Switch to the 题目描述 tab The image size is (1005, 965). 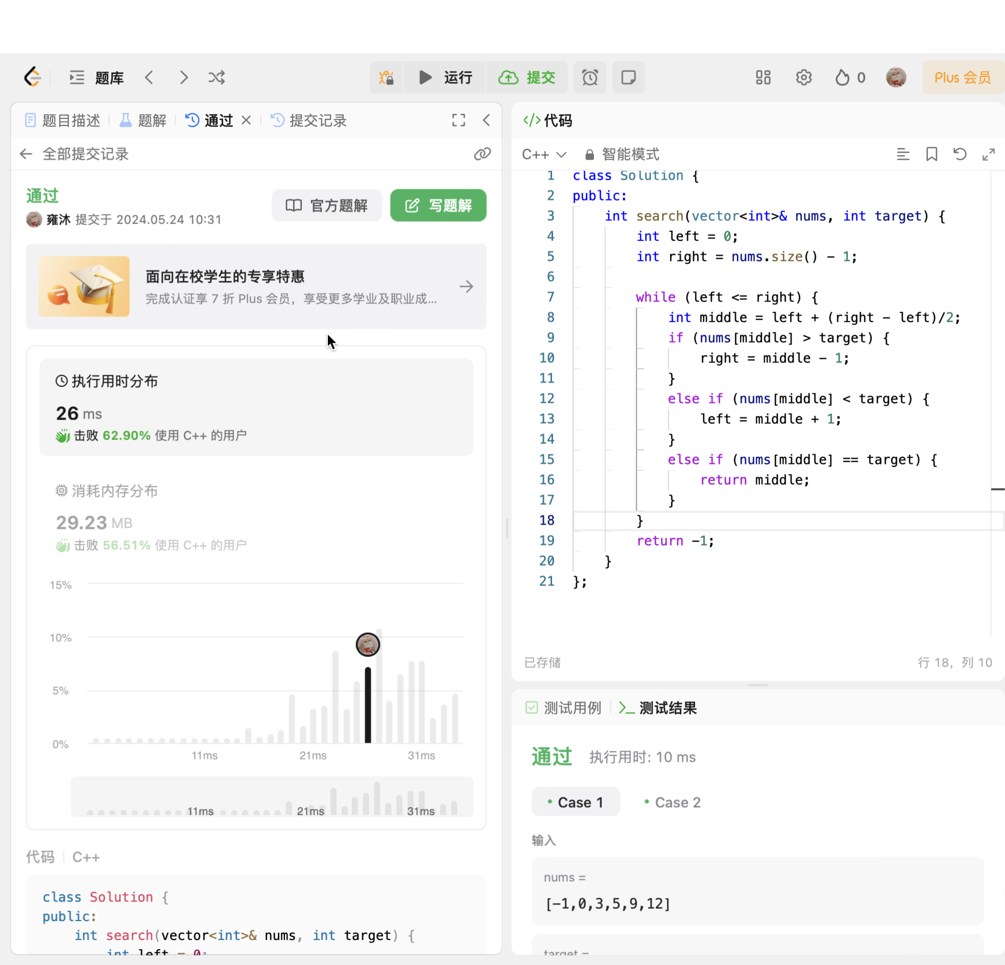pyautogui.click(x=62, y=120)
